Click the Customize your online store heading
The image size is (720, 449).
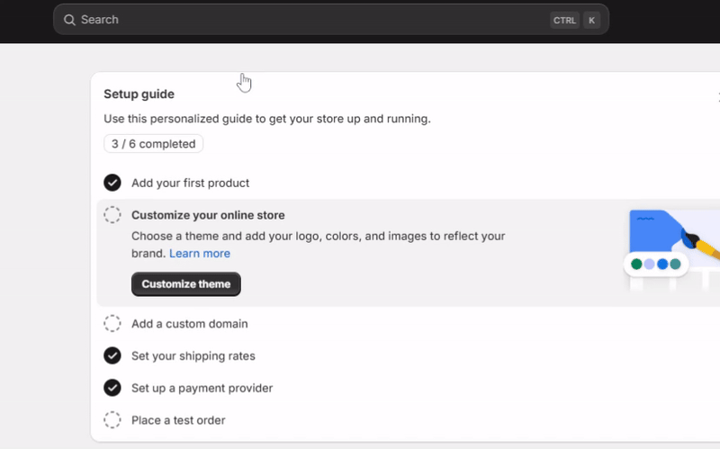(208, 215)
